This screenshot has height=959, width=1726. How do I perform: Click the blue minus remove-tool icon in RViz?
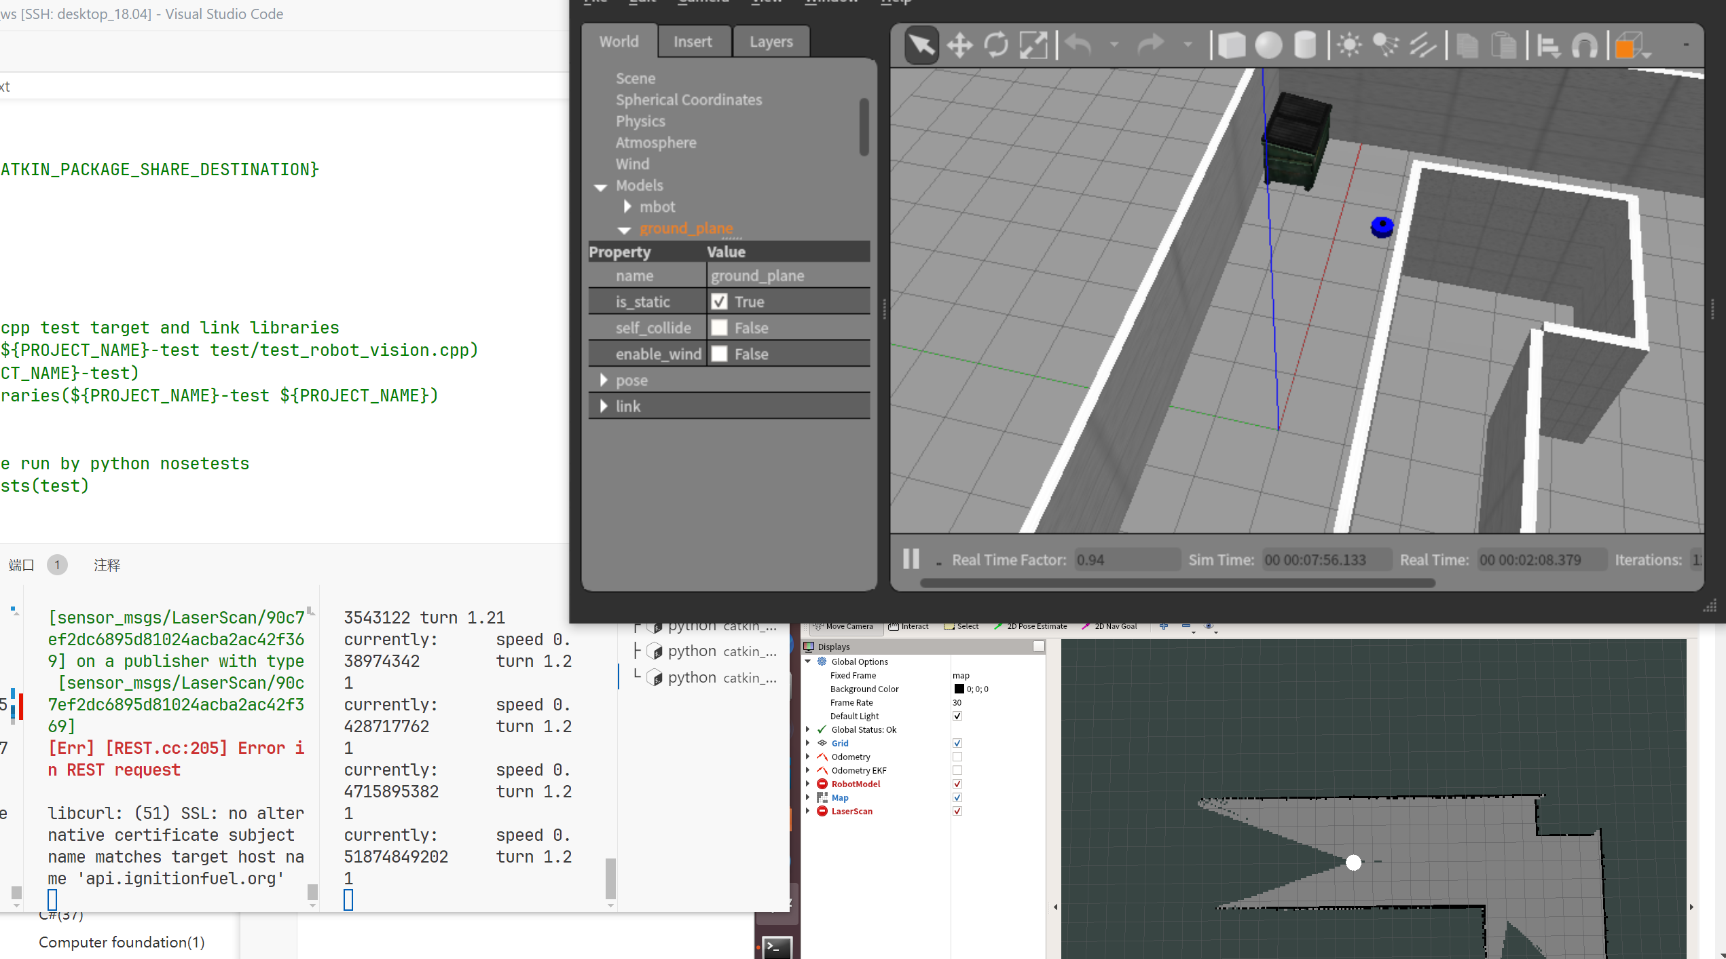coord(1186,626)
